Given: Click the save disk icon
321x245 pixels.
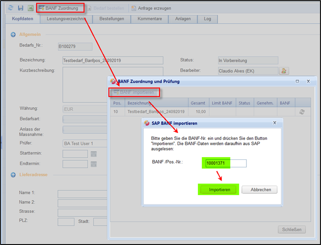Looking at the screenshot, I should tap(21, 8).
